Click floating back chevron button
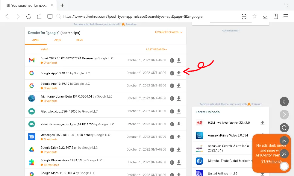This screenshot has height=176, width=294. pos(284,102)
